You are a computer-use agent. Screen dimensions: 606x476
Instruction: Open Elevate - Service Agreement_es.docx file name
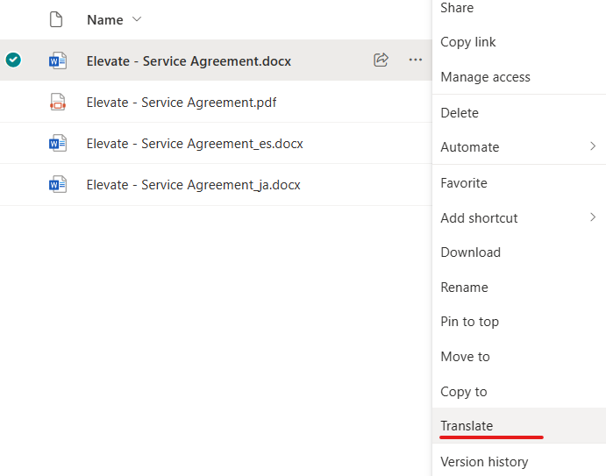click(x=195, y=144)
